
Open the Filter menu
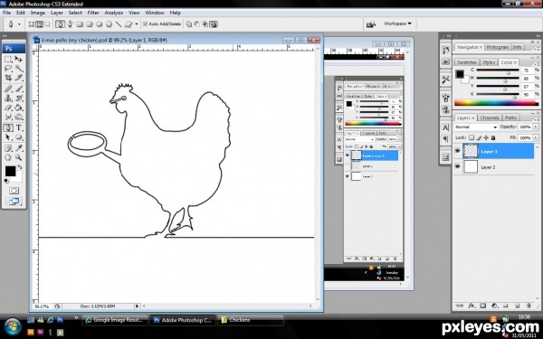(93, 13)
